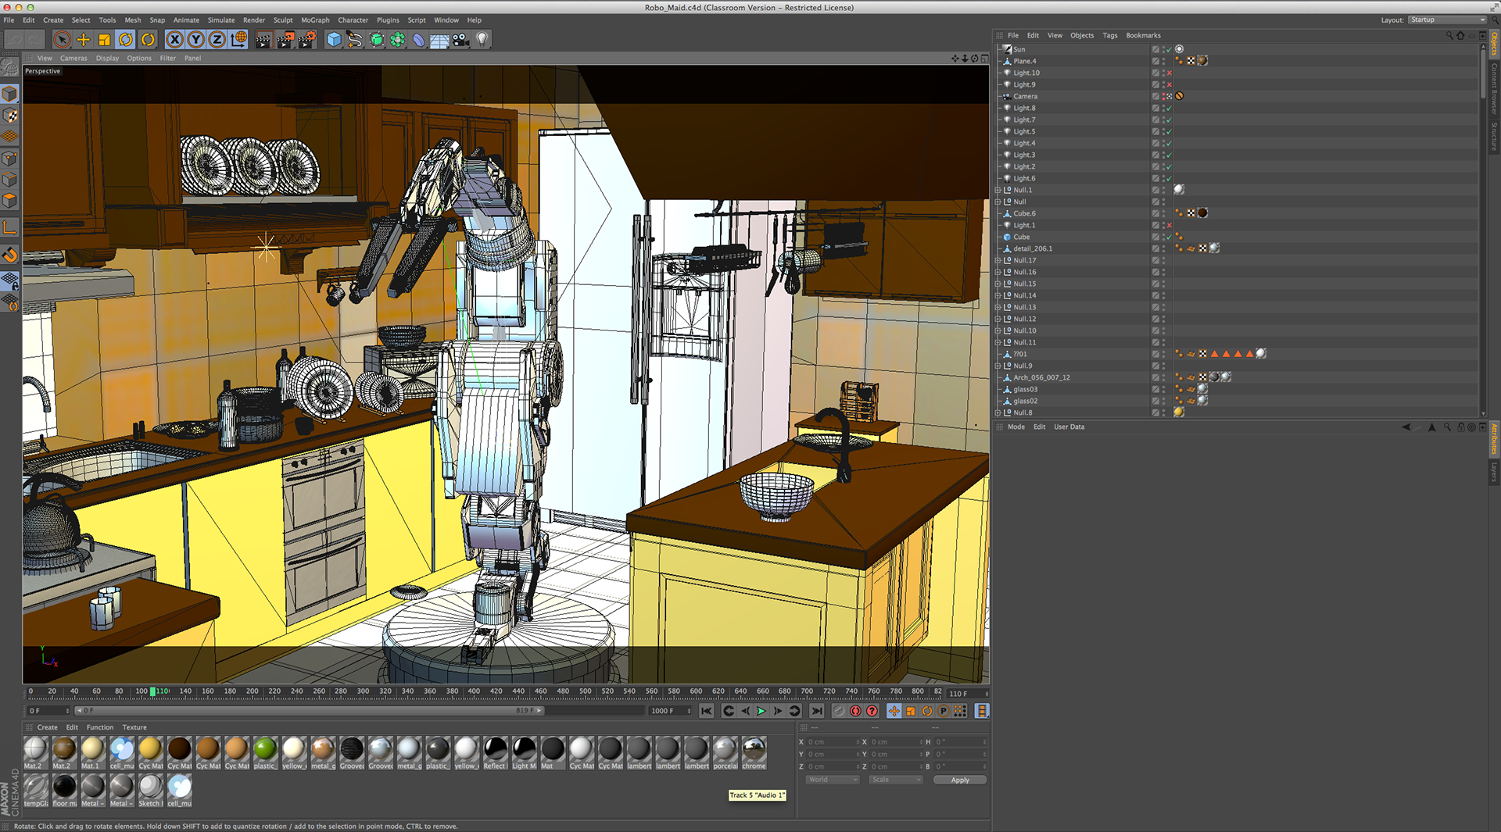Click the Live Selection arrow tool

tap(62, 40)
